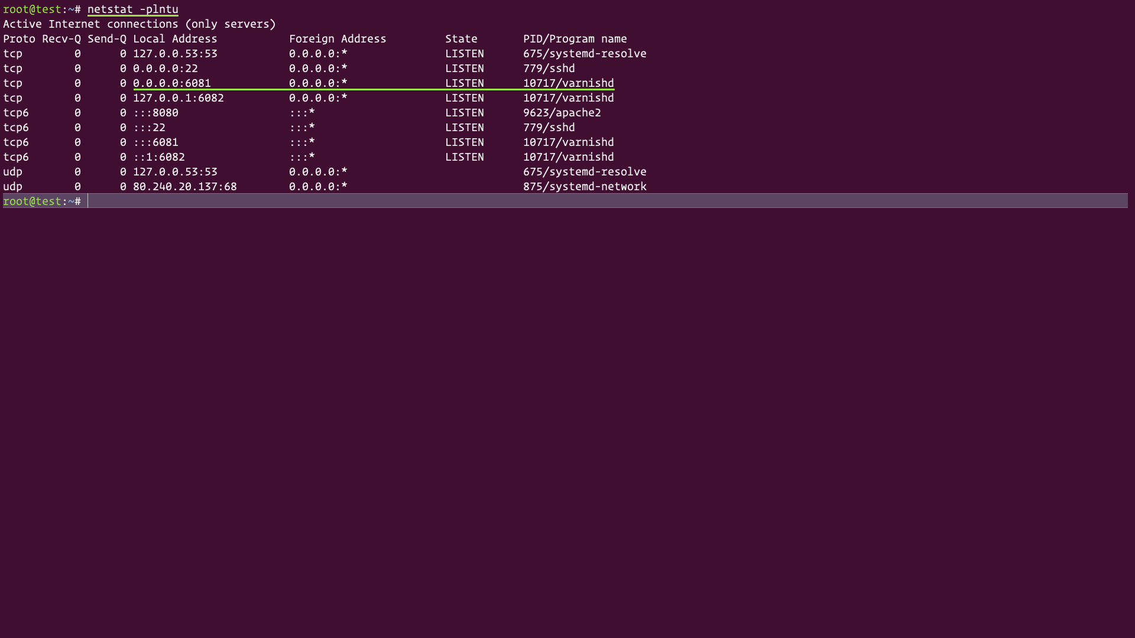Click foreign address :::* in the :::8080 row
This screenshot has width=1135, height=638.
302,113
